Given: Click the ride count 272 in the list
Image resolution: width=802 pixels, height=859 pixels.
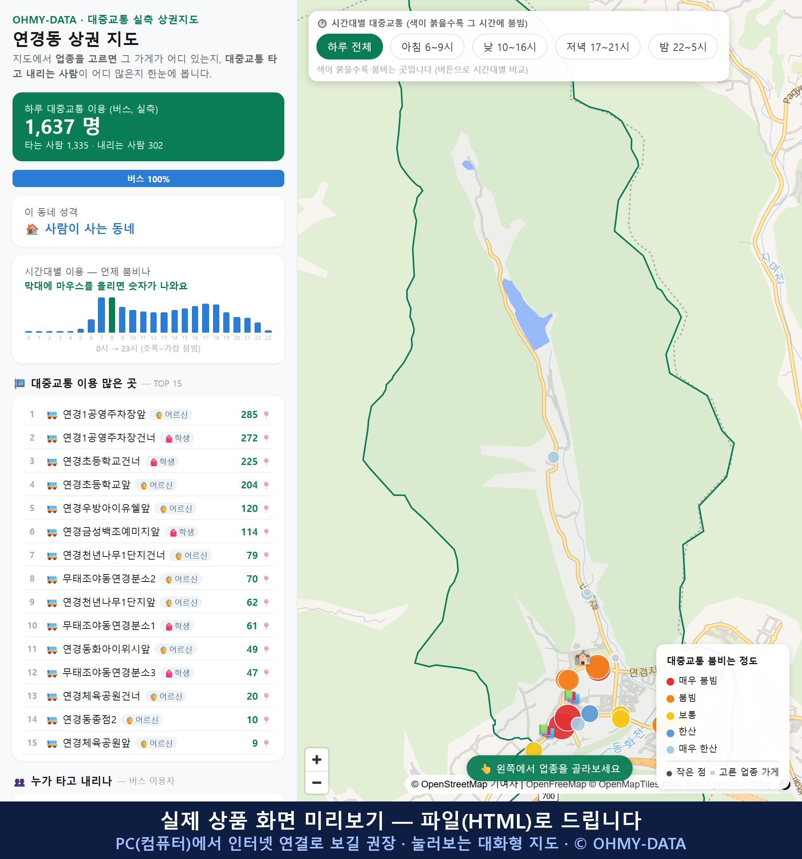Looking at the screenshot, I should [x=249, y=438].
